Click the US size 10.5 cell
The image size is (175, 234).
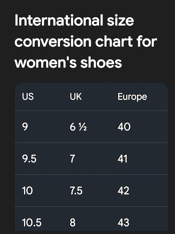tap(32, 223)
